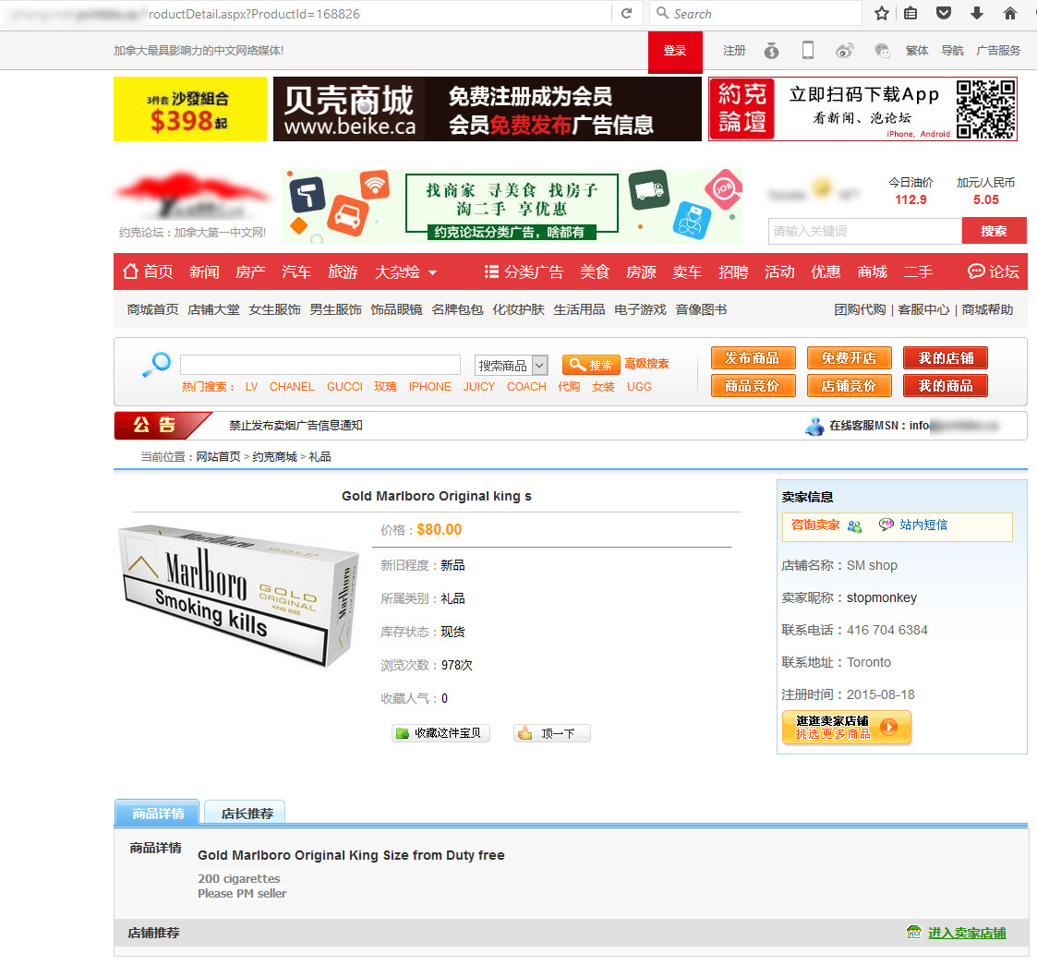Viewport: 1037px width, 965px height.
Task: Open 论坛 in the navigation bar
Action: pos(994,271)
